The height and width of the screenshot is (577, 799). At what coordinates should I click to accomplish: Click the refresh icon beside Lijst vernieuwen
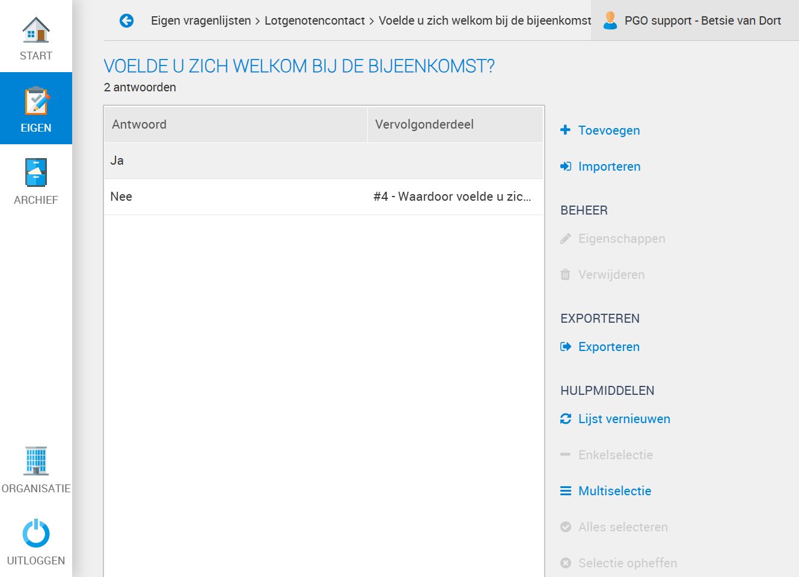point(566,419)
